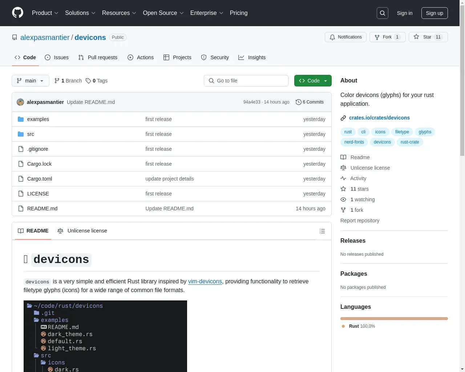465x372 pixels.
Task: Click the repository icon beside alexpasmantier
Action: [15, 37]
